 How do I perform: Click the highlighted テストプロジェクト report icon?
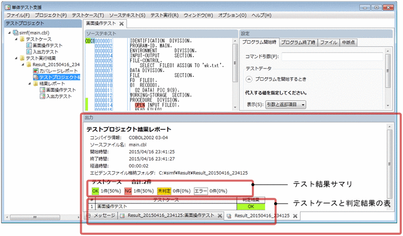click(36, 77)
